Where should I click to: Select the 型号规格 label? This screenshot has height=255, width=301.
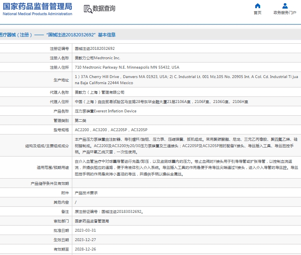(61, 130)
